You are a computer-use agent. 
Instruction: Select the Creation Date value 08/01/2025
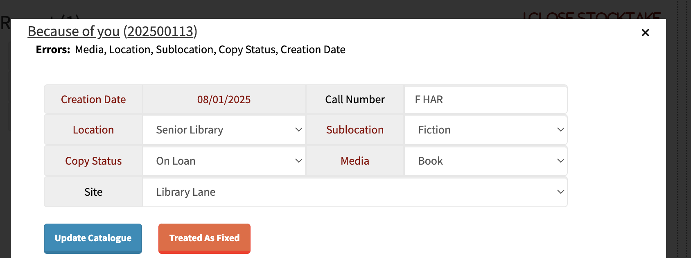(224, 100)
